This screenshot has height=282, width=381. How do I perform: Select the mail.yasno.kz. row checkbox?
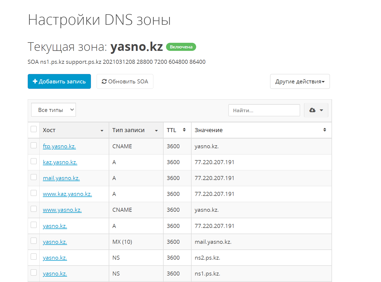(34, 177)
